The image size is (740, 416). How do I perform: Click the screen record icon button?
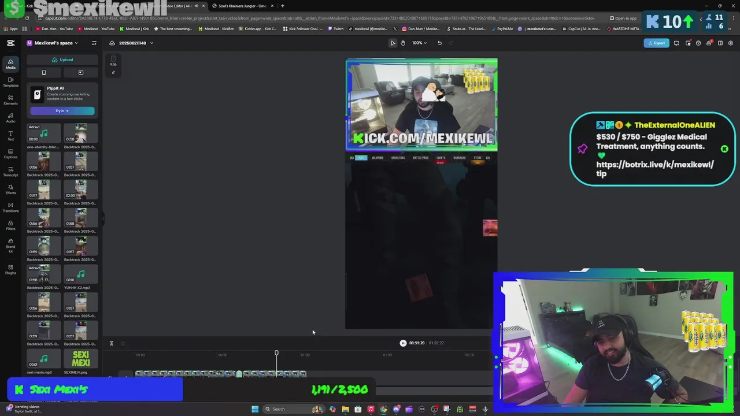pyautogui.click(x=81, y=72)
